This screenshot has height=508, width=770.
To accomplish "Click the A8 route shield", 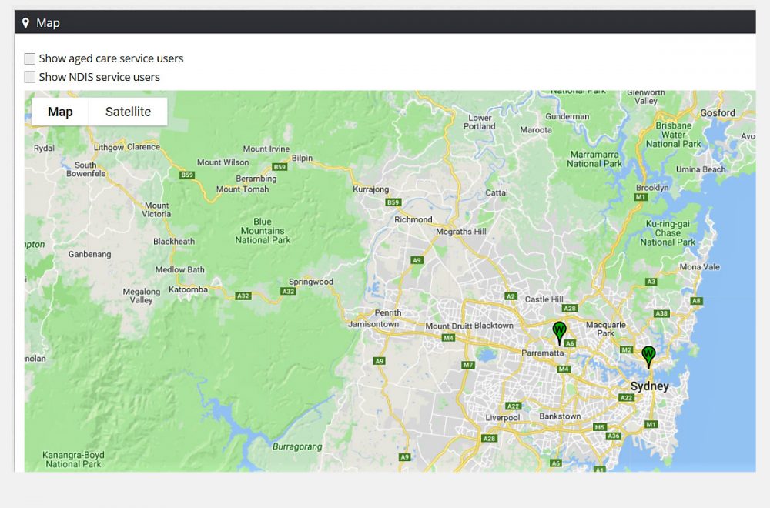I will pyautogui.click(x=696, y=301).
